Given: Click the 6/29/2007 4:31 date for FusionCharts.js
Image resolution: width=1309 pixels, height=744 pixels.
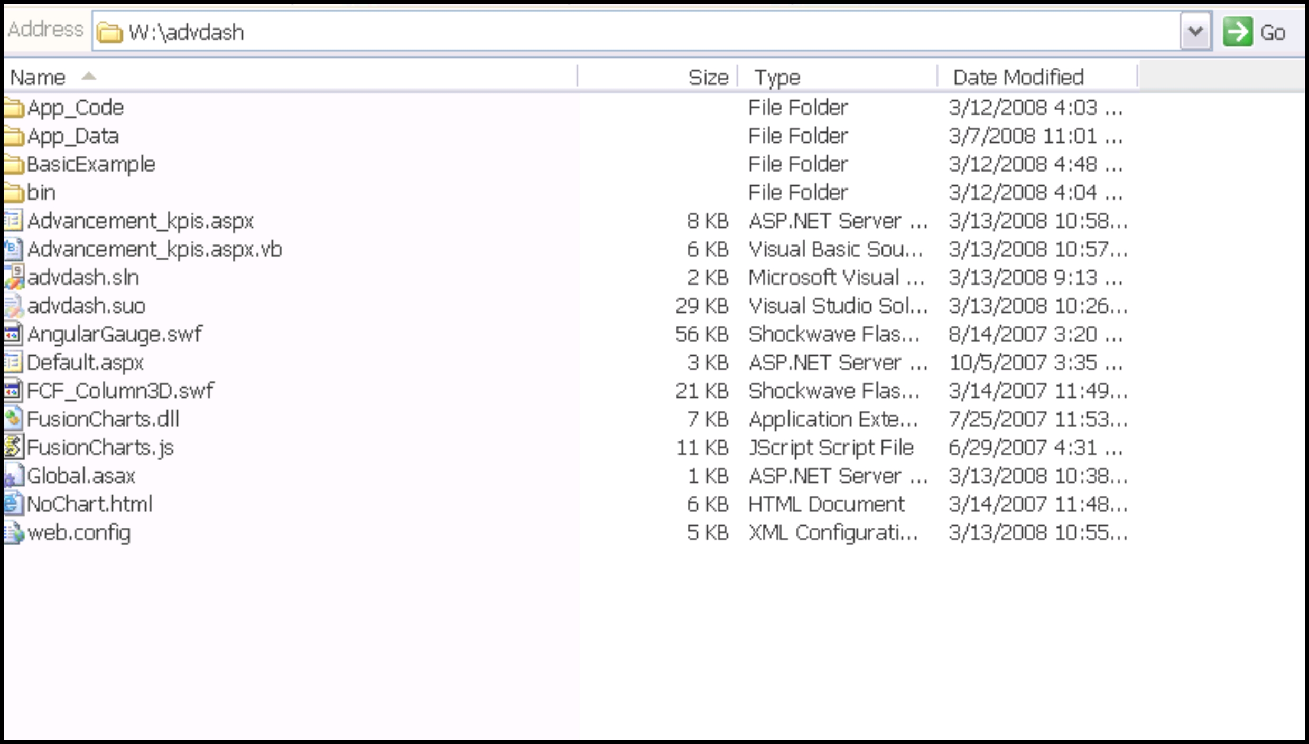Looking at the screenshot, I should (1036, 448).
